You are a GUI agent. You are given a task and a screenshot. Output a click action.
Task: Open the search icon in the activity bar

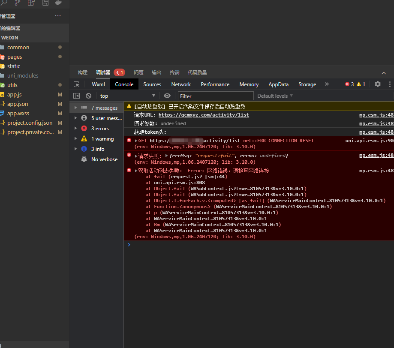click(x=4, y=3)
